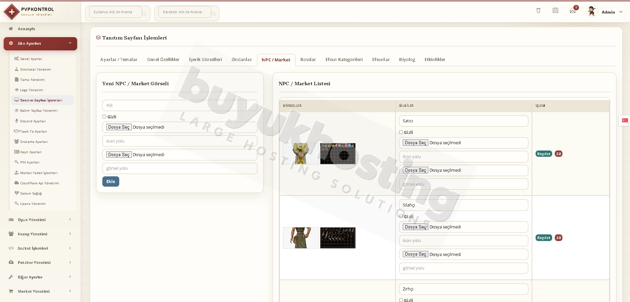Viewport: 630px width, 302px height.
Task: Click the Satıcı character thumbnail image
Action: 301,154
